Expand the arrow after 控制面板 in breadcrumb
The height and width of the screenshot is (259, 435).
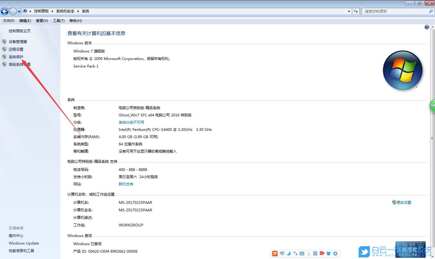52,11
